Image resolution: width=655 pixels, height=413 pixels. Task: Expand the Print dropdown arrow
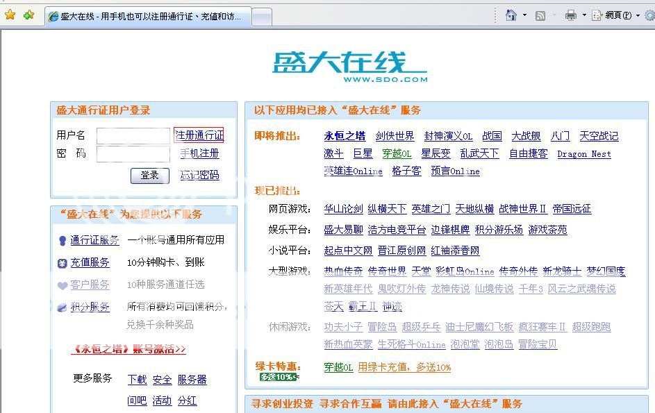[584, 15]
